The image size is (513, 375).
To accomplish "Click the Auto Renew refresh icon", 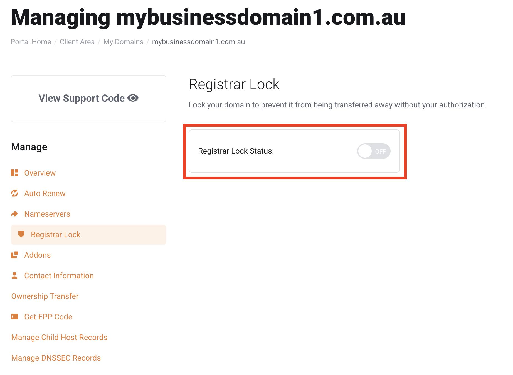I will (x=14, y=193).
